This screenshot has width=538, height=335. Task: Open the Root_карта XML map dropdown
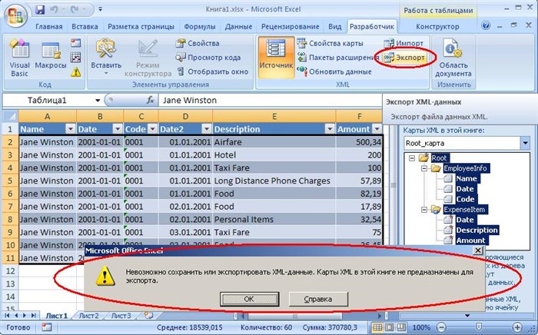[525, 144]
